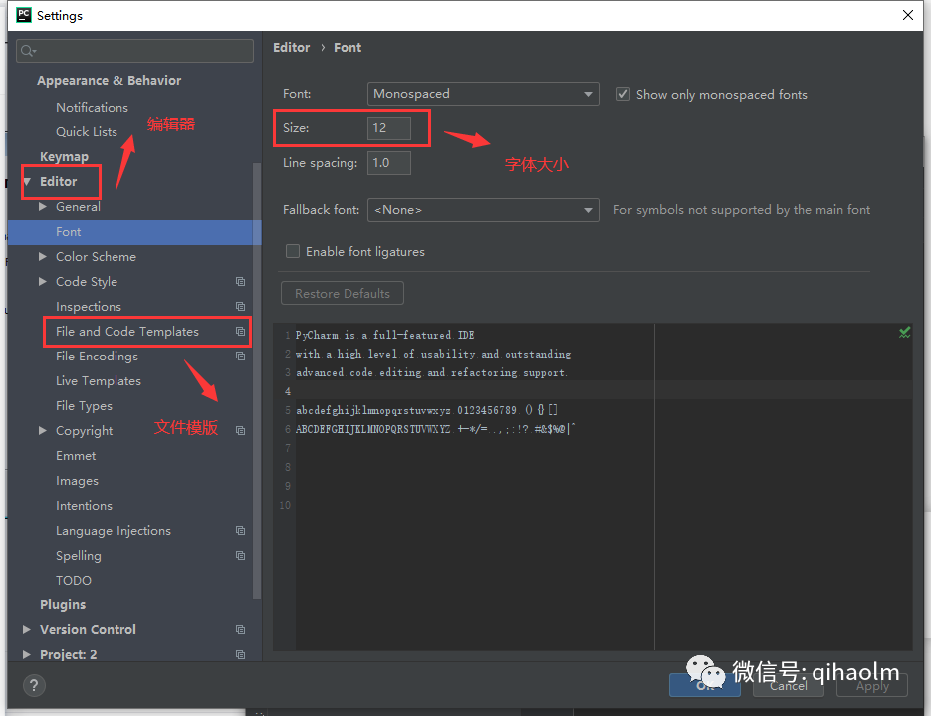Screen dimensions: 931x716
Task: Click project-level icon beside Language Injections
Action: tap(241, 530)
